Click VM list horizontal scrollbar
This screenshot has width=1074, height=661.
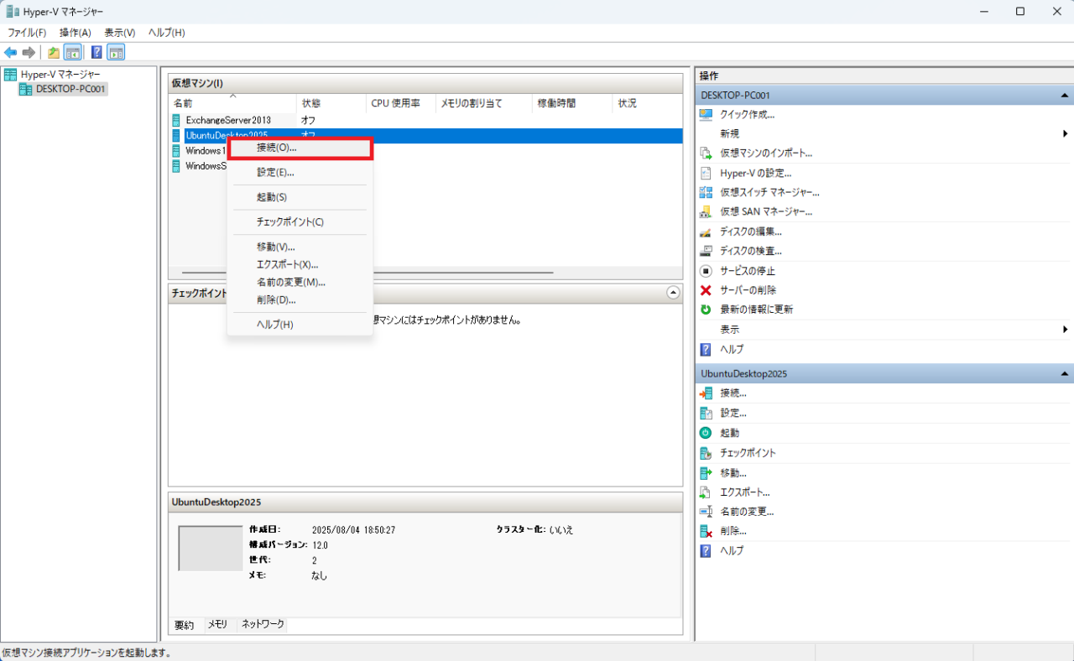tap(368, 273)
